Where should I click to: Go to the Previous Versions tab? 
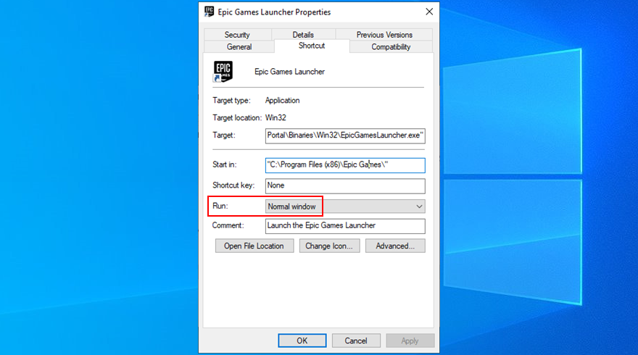(384, 34)
